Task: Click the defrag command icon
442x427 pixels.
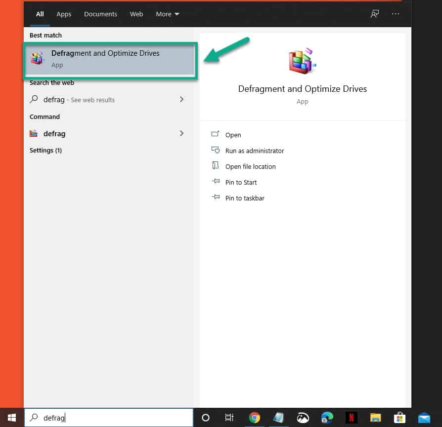Action: [x=34, y=133]
